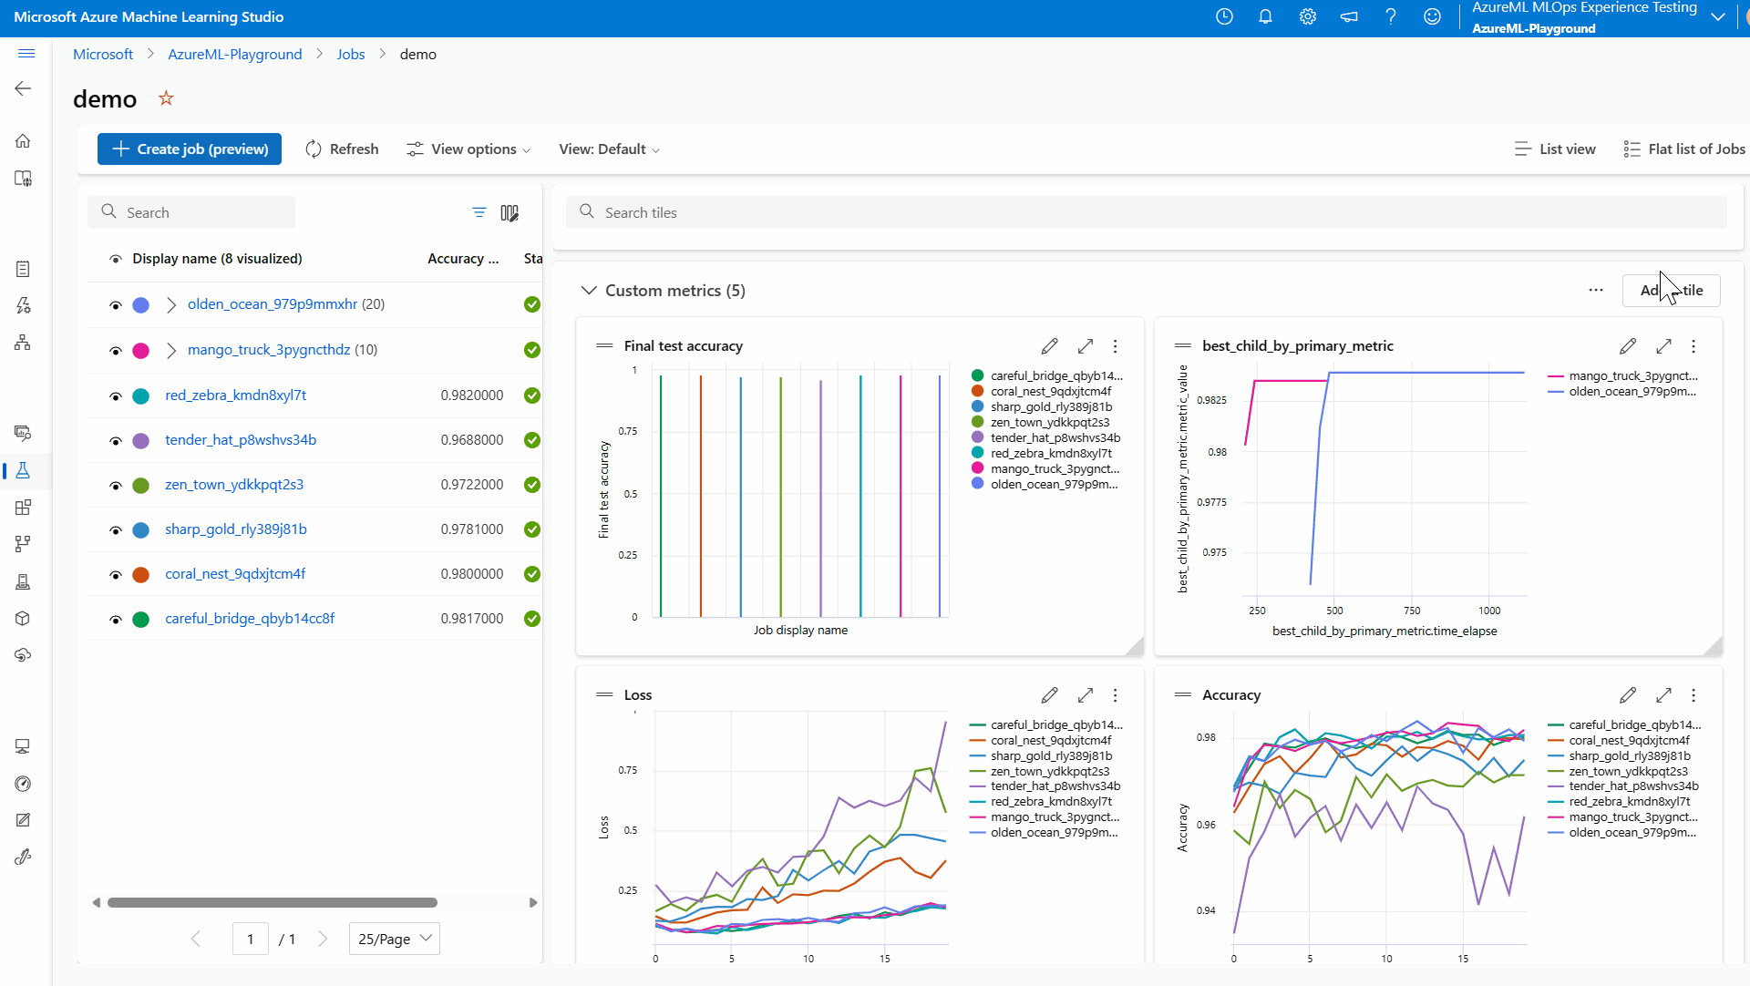Screen dimensions: 1750x986
Task: Click the home icon in left sidebar
Action: coord(24,141)
